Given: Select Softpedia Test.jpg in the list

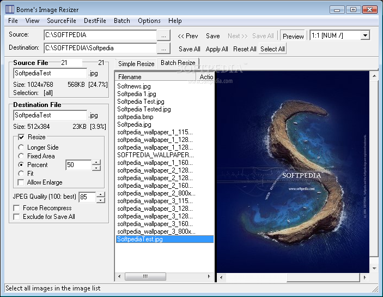Looking at the screenshot, I should pos(141,102).
